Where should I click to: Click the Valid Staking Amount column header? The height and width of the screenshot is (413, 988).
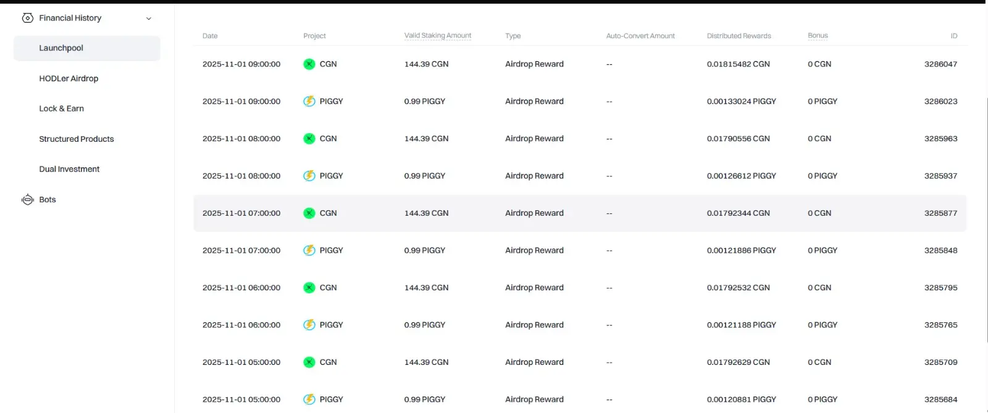(437, 36)
